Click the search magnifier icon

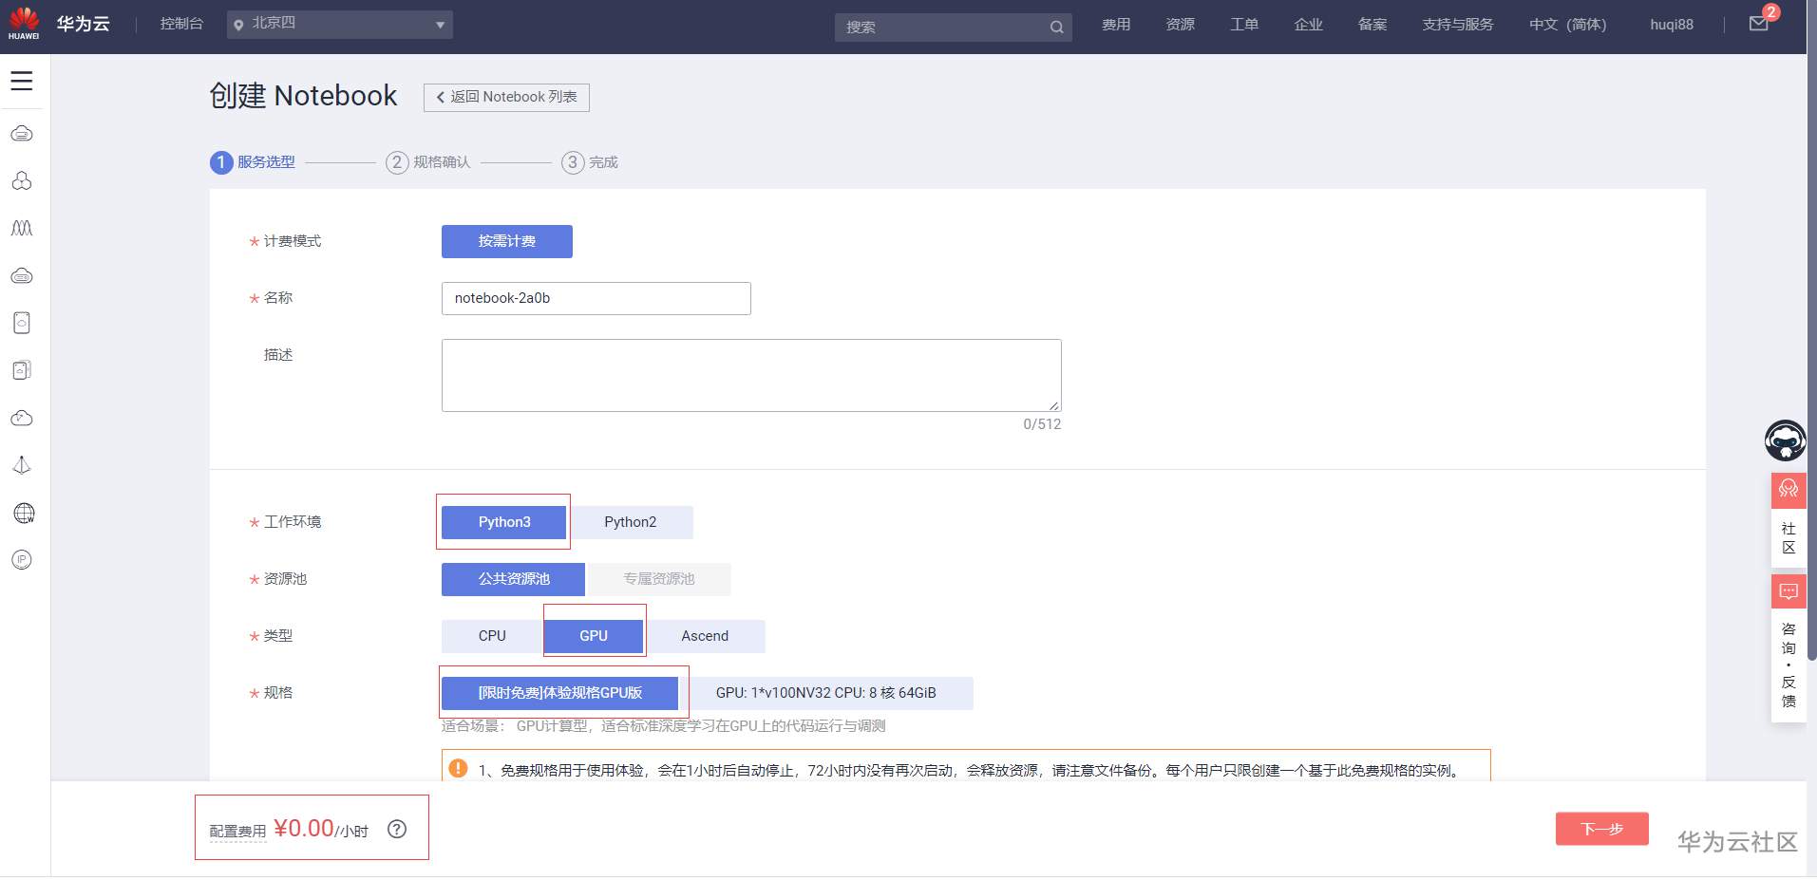coord(1056,27)
